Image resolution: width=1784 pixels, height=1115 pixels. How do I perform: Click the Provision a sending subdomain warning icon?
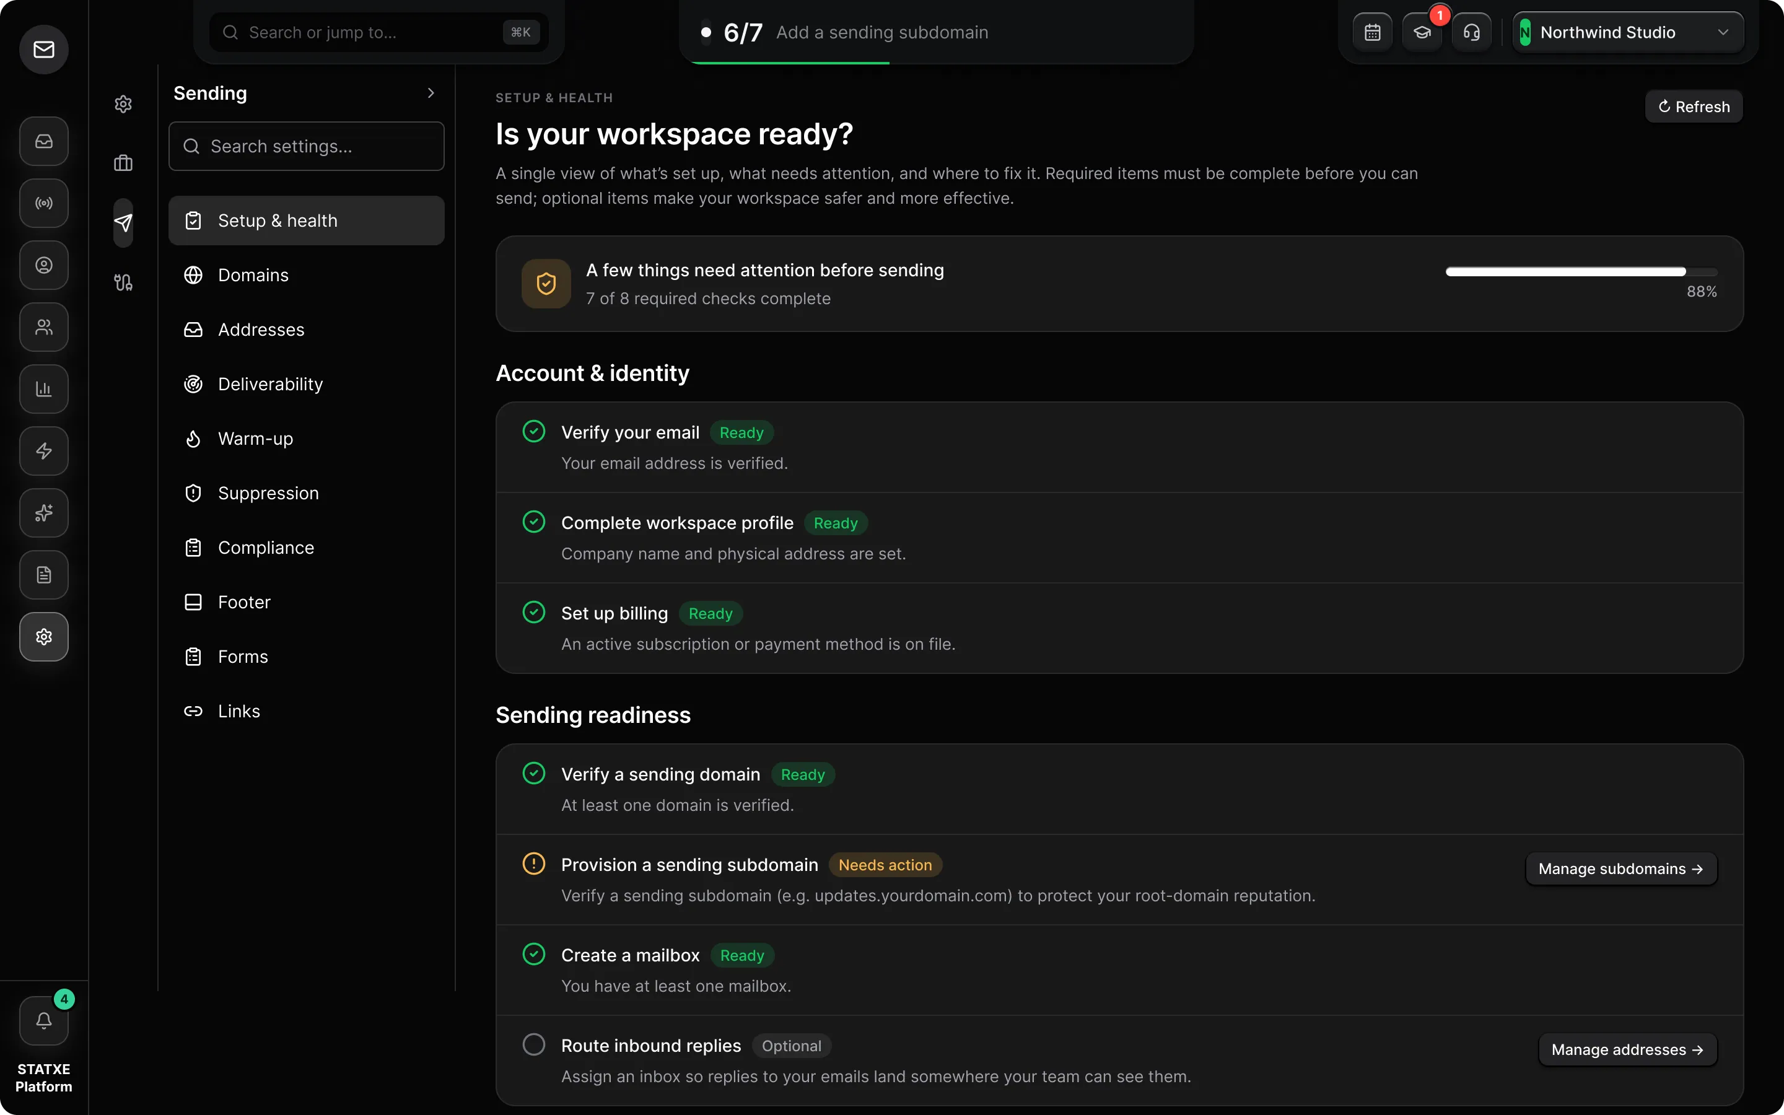click(x=534, y=864)
